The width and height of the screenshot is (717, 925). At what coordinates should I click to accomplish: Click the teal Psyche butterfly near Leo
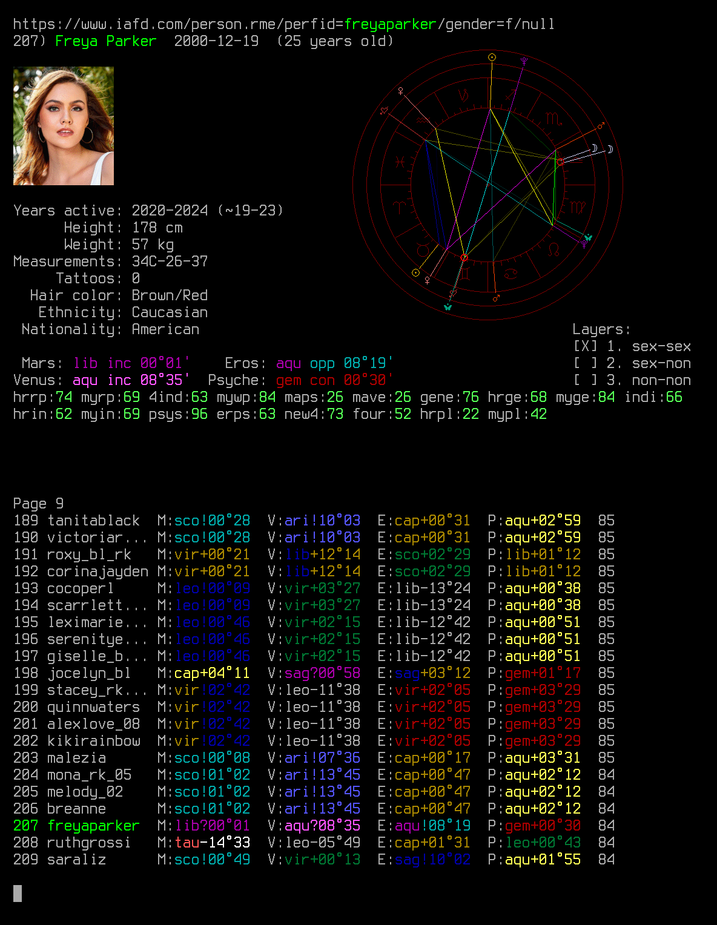pyautogui.click(x=588, y=237)
